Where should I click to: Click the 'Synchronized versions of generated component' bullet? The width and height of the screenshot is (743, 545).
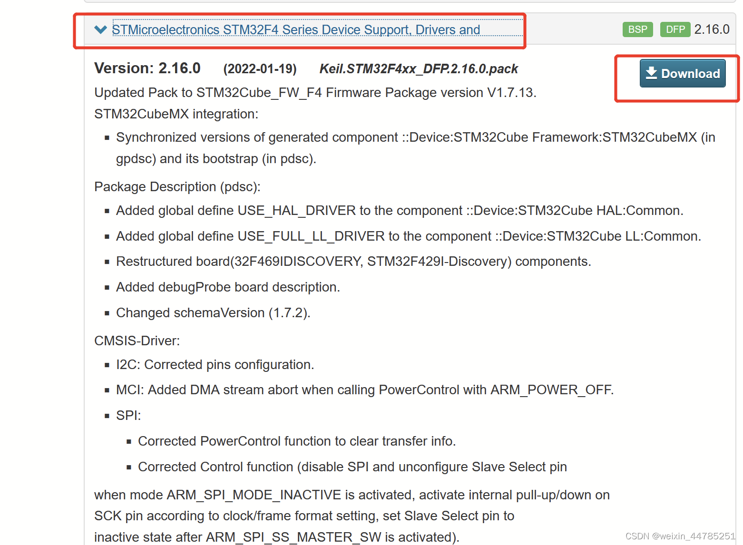coord(416,148)
